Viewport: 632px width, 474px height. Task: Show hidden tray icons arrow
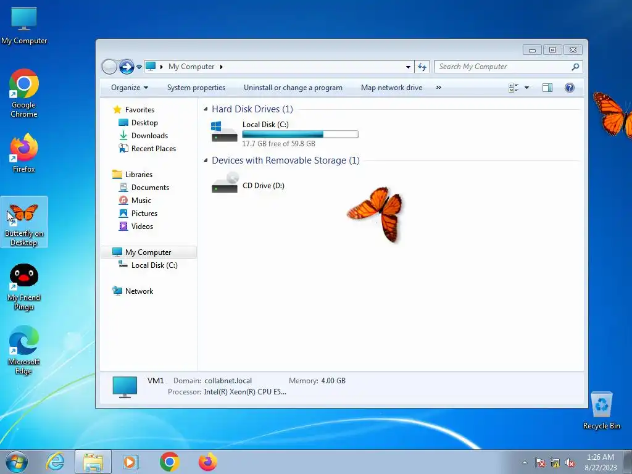[x=525, y=463]
